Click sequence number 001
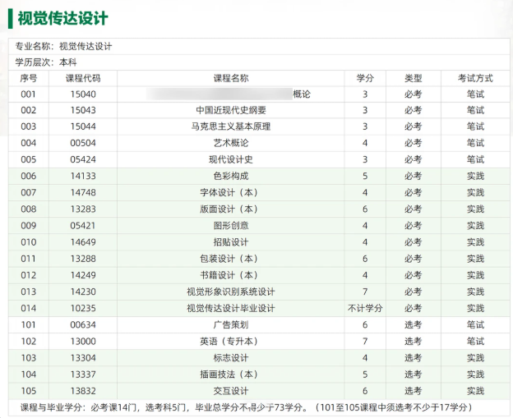The image size is (513, 418). pos(29,94)
